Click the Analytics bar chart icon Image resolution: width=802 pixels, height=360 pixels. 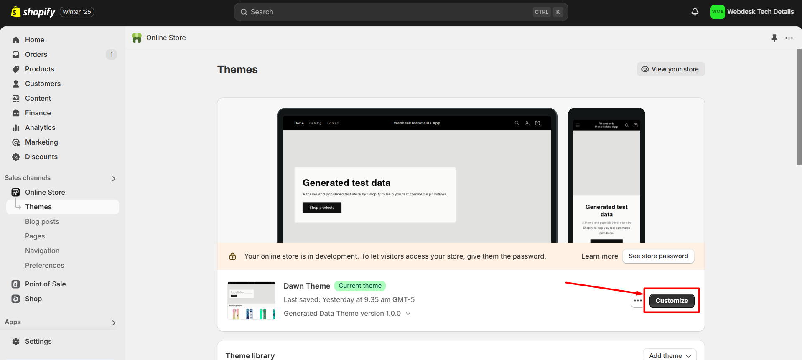[16, 127]
